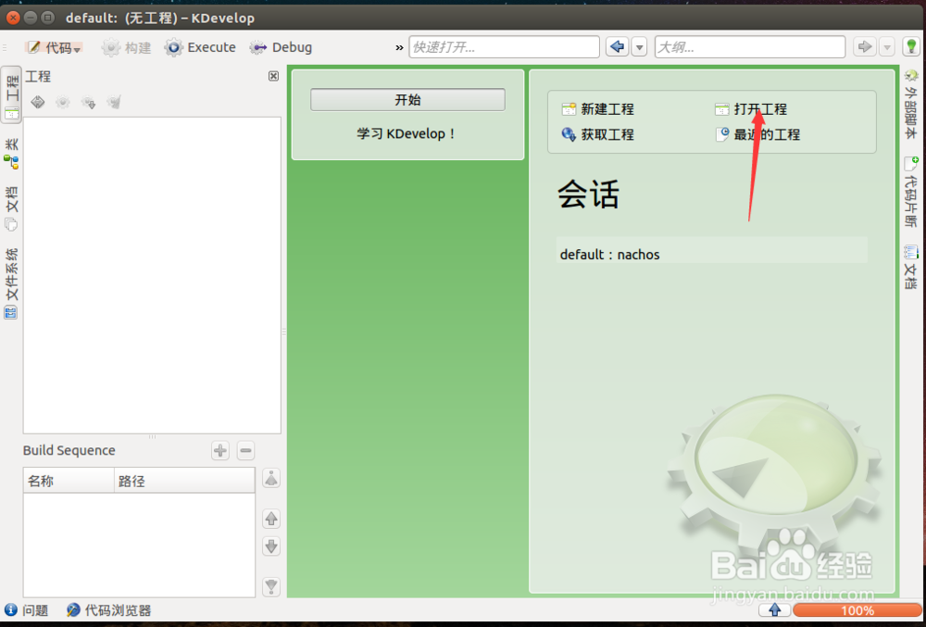Click the 名称 column header
This screenshot has height=627, width=926.
tap(69, 482)
